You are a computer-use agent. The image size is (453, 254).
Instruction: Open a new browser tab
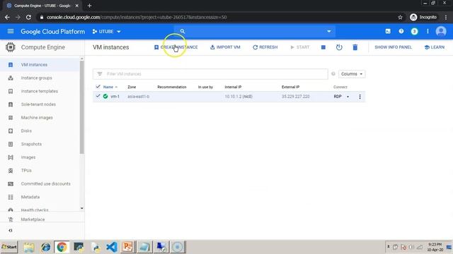(x=90, y=6)
